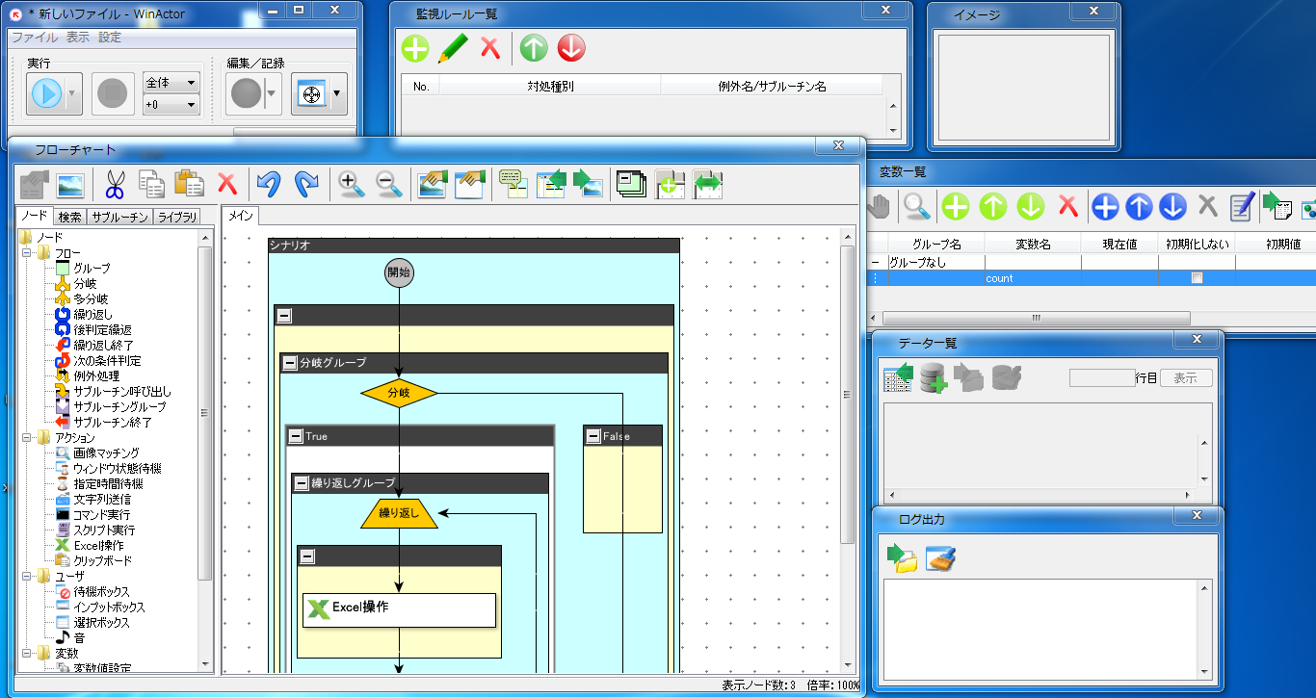Click red X delete icon in flowchart toolbar
This screenshot has width=1316, height=698.
(226, 183)
